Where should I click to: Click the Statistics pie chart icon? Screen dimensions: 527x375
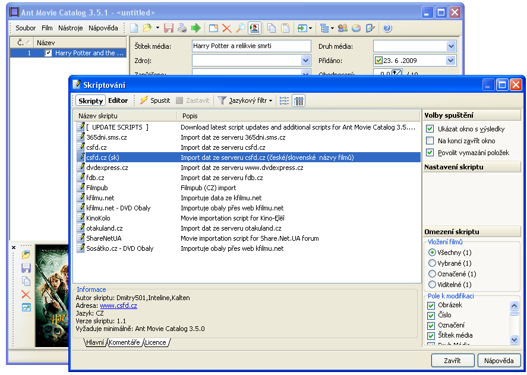356,28
